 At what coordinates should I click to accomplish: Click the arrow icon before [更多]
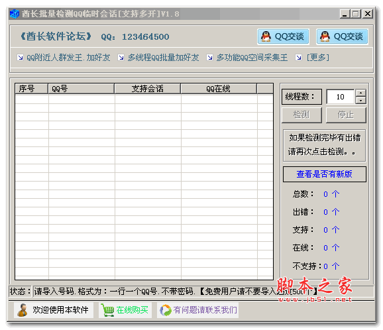coord(298,58)
